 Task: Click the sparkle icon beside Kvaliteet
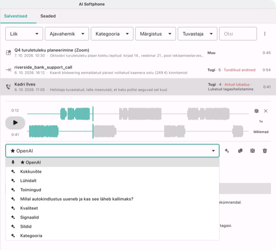click(x=13, y=208)
